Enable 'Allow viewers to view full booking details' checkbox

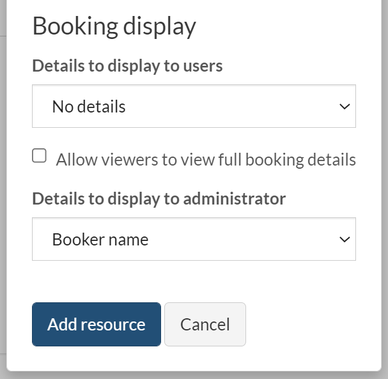pos(40,156)
